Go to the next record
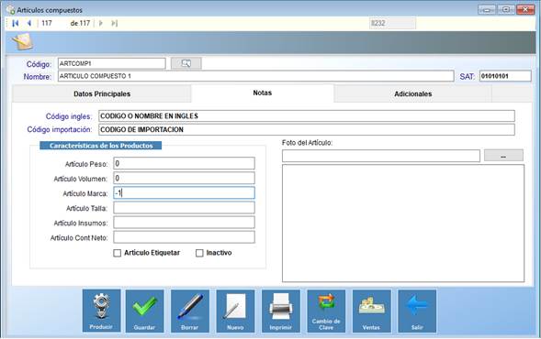This screenshot has height=339, width=541. (x=101, y=23)
